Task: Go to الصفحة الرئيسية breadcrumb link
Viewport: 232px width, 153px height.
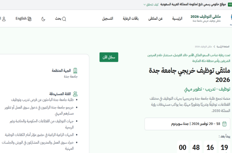Action: [223, 47]
